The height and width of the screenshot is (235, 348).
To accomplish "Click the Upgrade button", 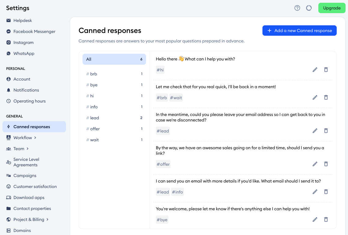I will pyautogui.click(x=332, y=8).
